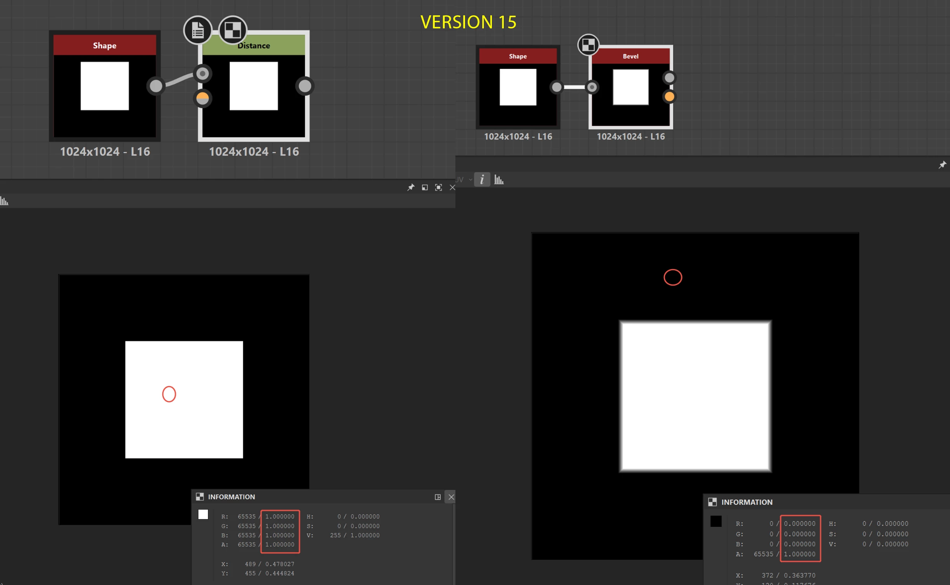Pin the right 2D view panel
950x585 pixels.
(x=942, y=165)
